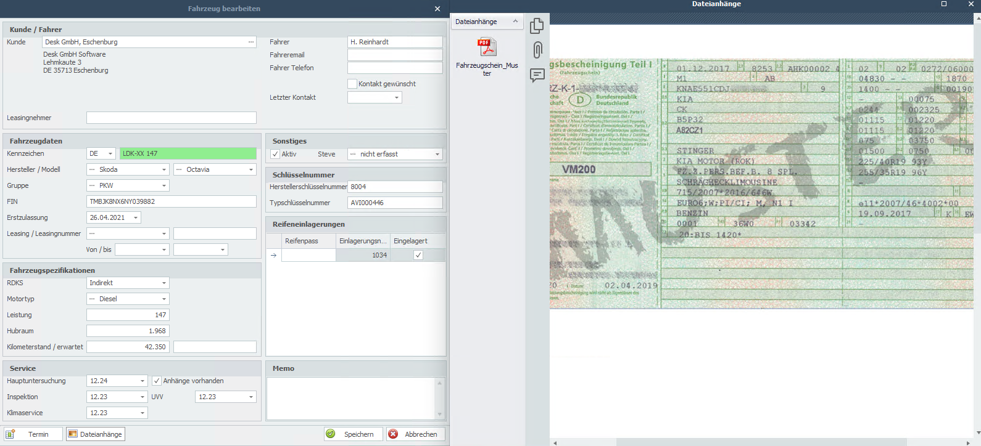
Task: Open Hersteller Skoda dropdown
Action: pyautogui.click(x=164, y=169)
